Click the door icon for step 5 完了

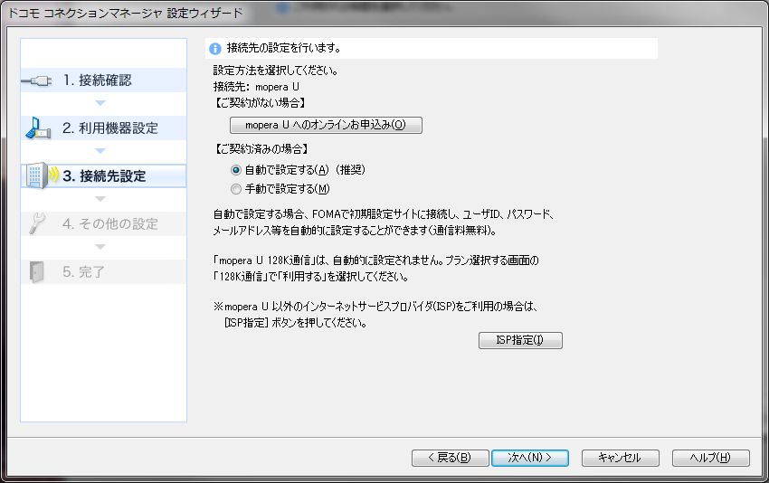[x=37, y=271]
